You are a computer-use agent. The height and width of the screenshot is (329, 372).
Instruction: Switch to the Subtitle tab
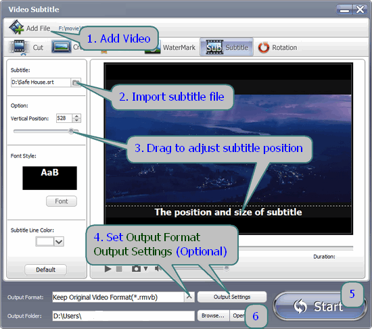click(x=227, y=47)
